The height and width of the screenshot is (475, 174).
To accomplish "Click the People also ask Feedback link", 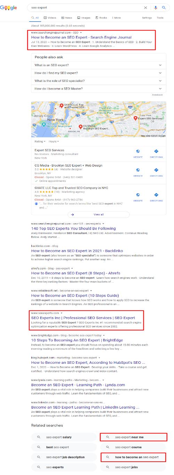I will click(x=157, y=95).
